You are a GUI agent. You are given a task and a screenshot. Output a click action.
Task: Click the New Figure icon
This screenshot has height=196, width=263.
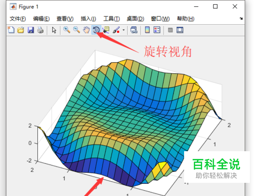coord(11,30)
